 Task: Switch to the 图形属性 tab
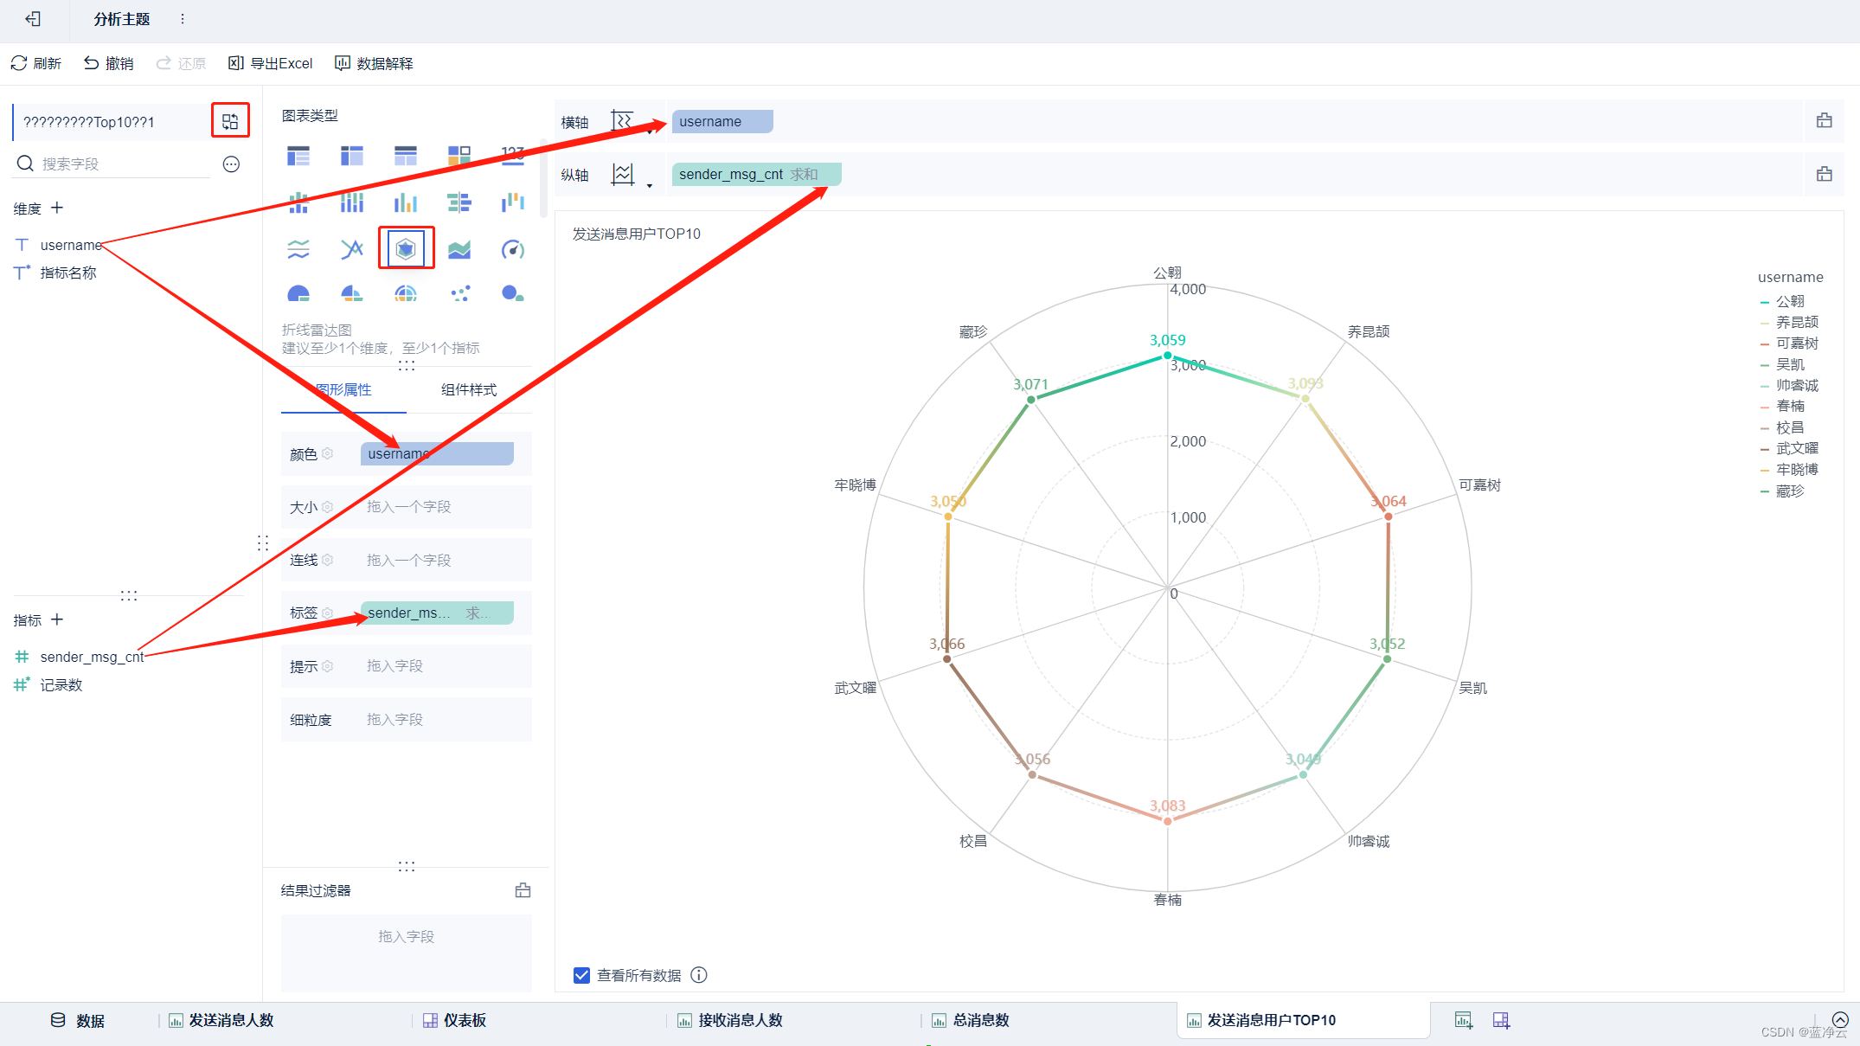click(343, 390)
